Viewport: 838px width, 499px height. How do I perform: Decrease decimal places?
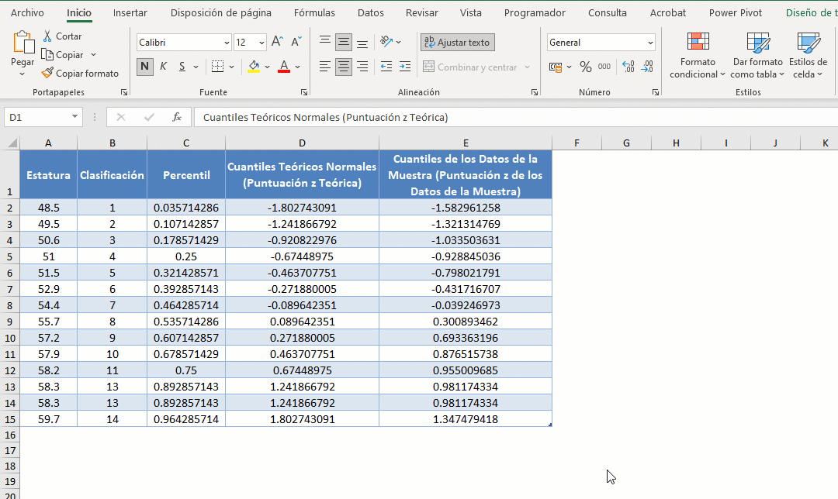pos(647,67)
